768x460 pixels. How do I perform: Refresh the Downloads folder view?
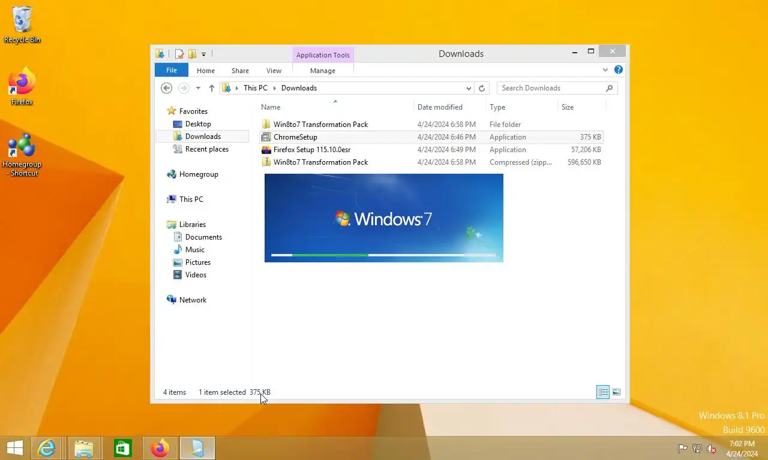click(x=481, y=88)
